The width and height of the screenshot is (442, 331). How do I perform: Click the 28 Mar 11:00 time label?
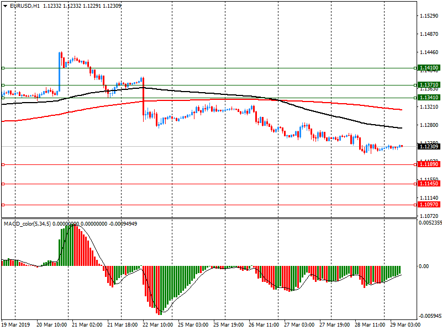(370, 325)
